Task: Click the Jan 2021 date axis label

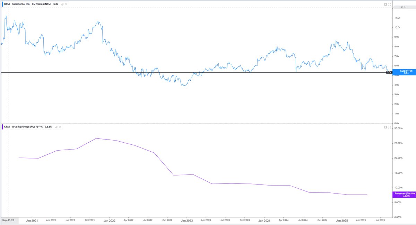Action: click(x=32, y=220)
